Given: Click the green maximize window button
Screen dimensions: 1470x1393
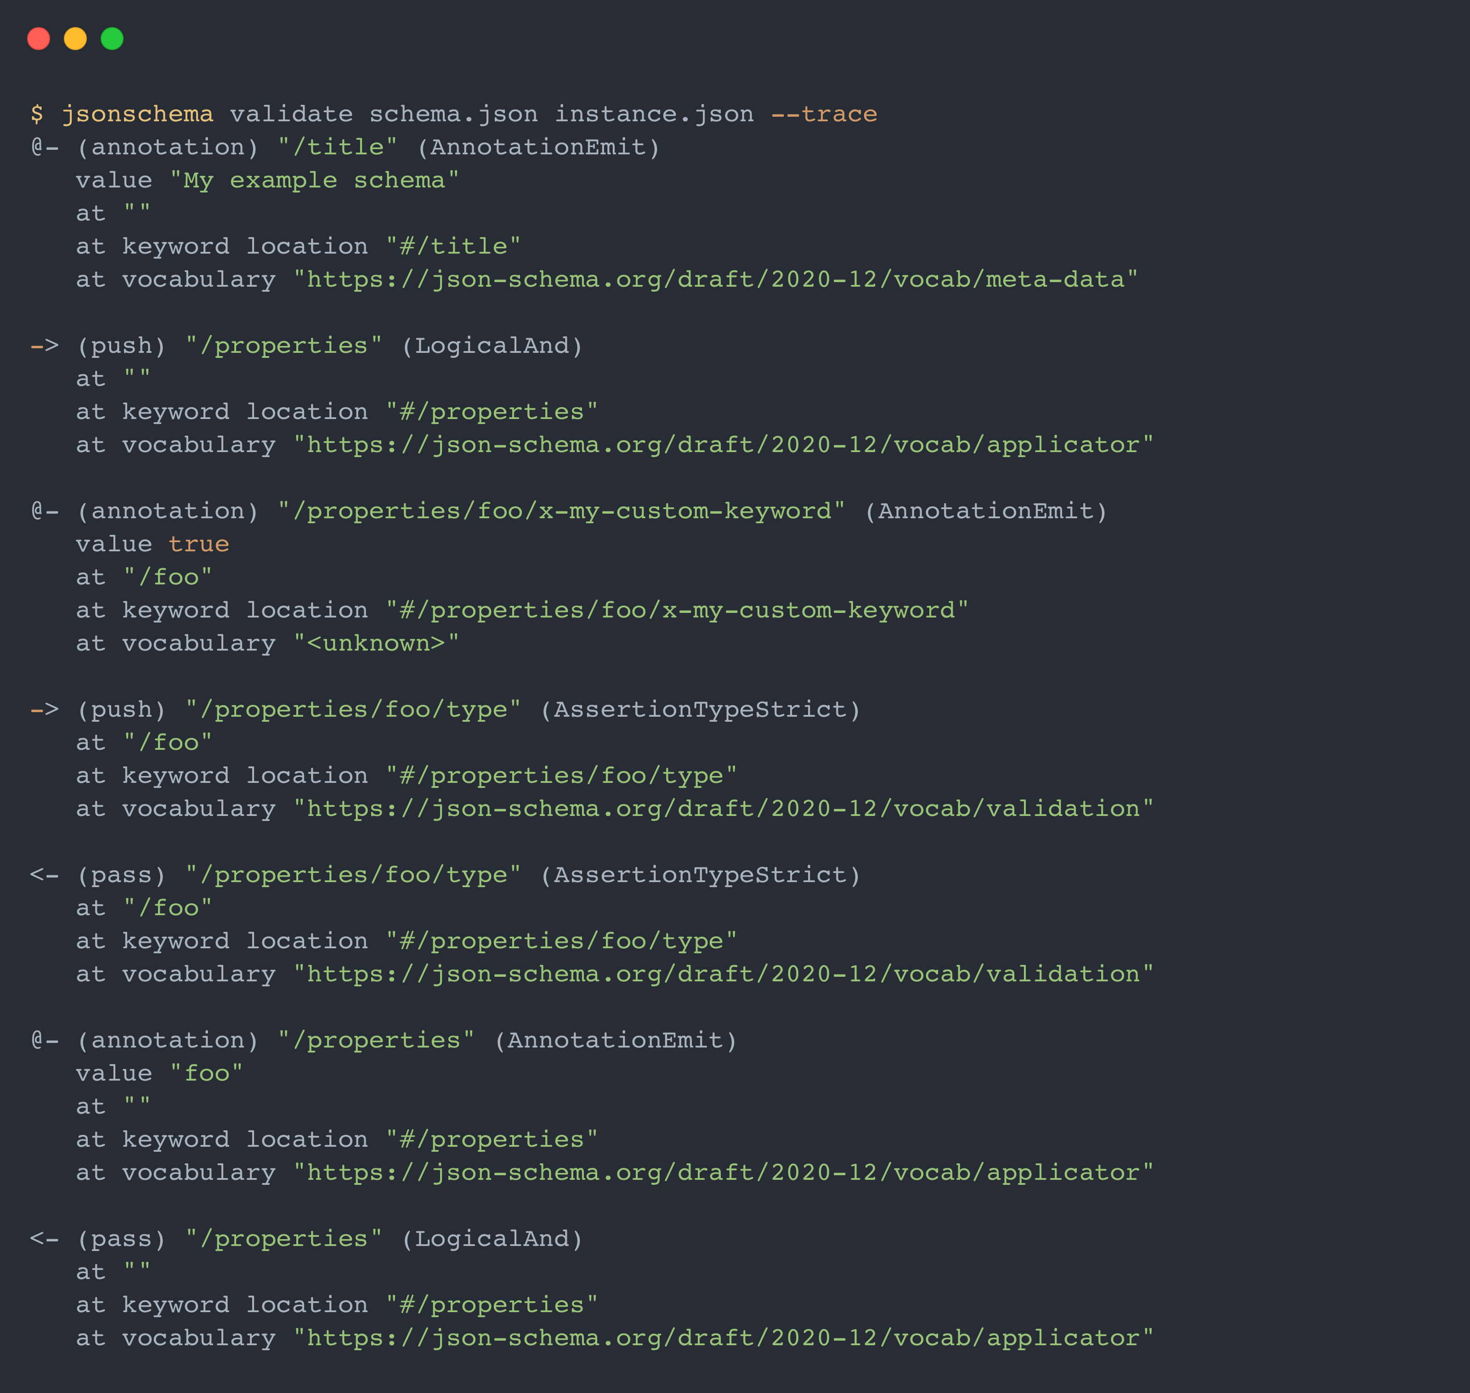Looking at the screenshot, I should 112,39.
